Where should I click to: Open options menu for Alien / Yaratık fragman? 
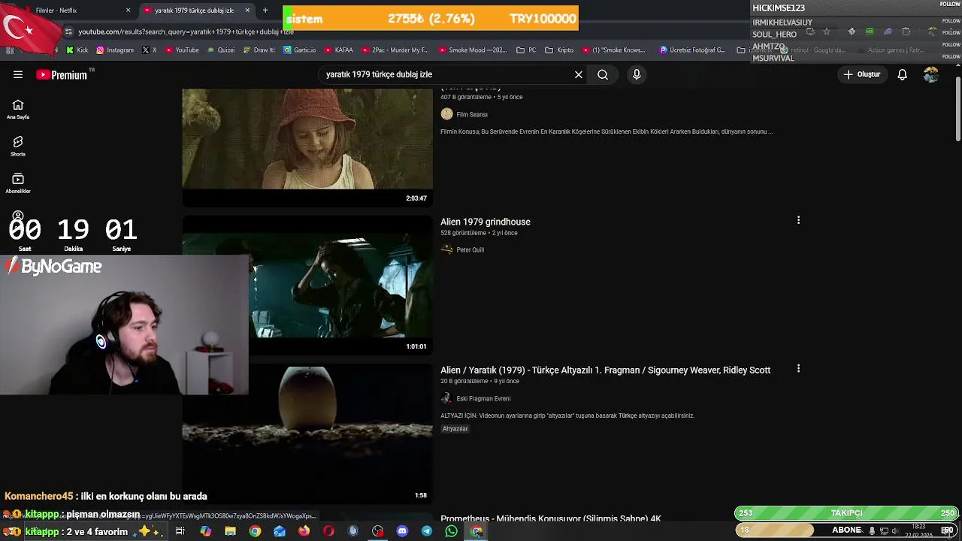[x=798, y=368]
